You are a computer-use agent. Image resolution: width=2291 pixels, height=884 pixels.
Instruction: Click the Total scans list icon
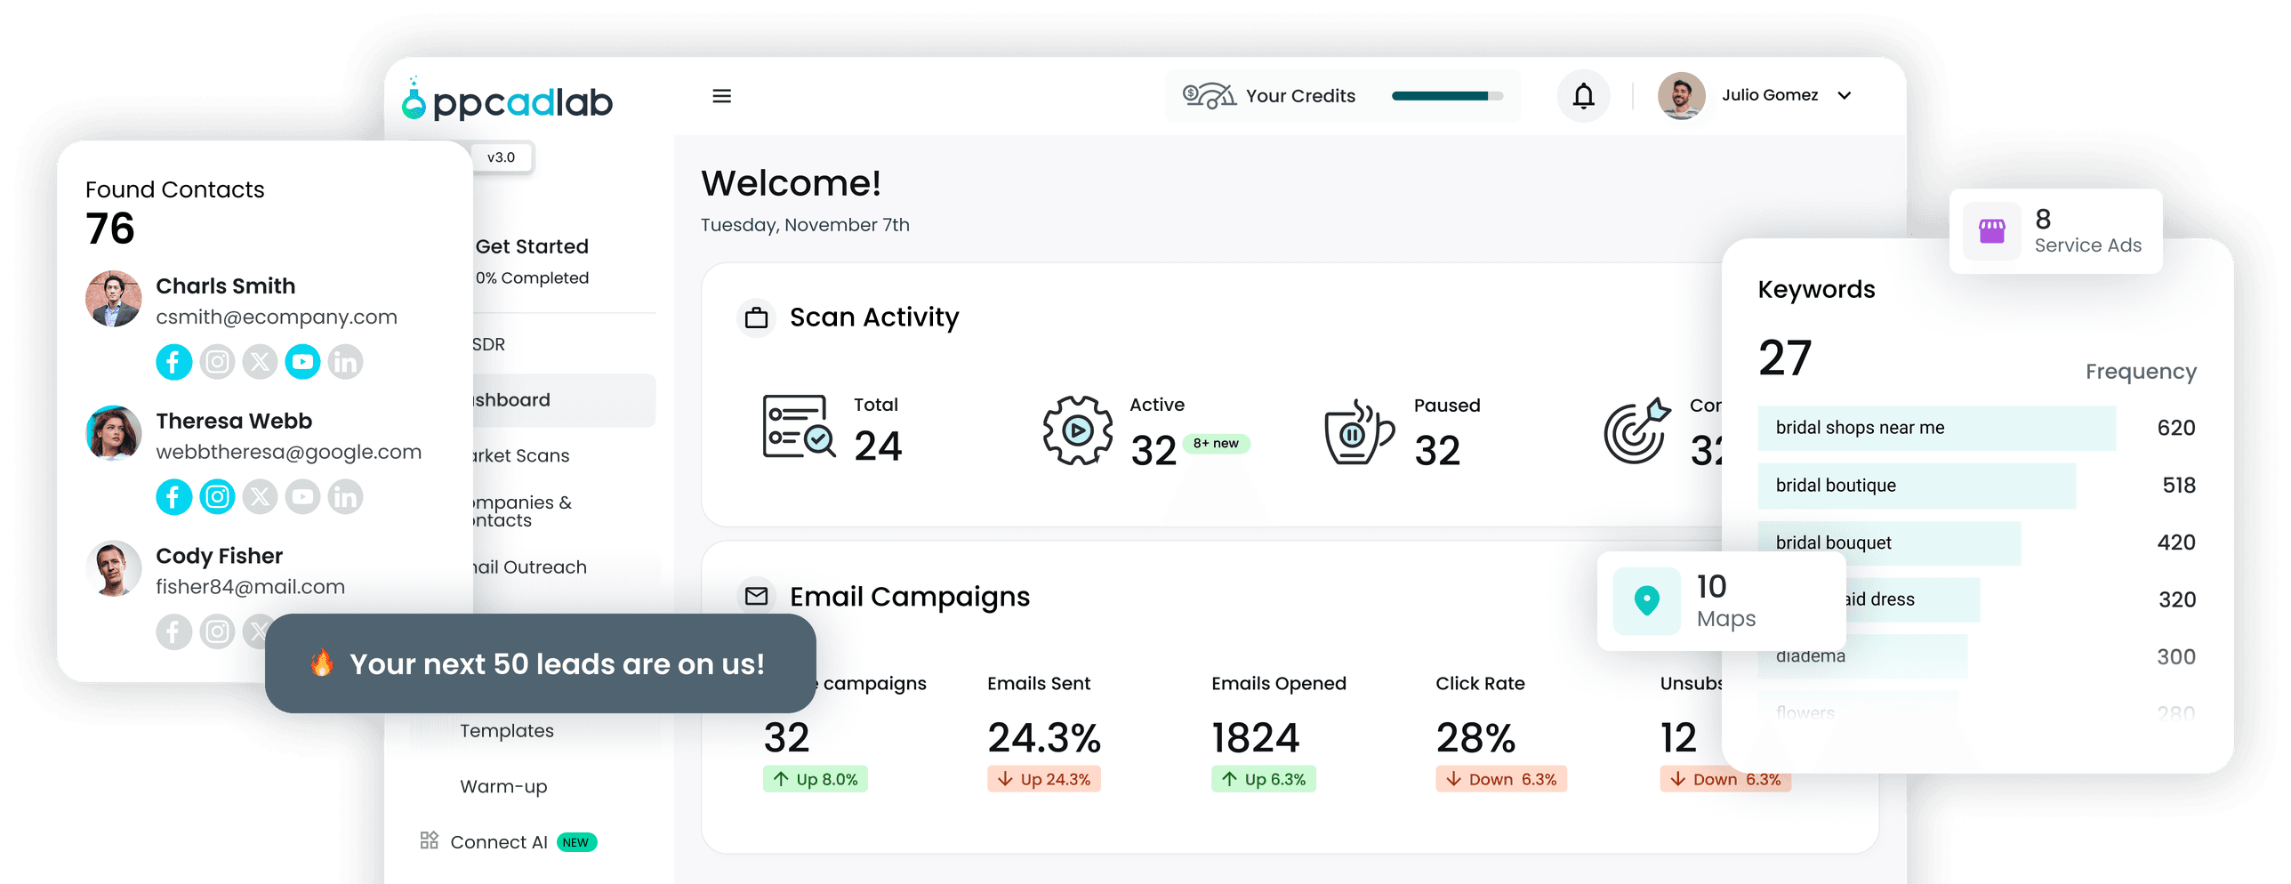[x=799, y=427]
